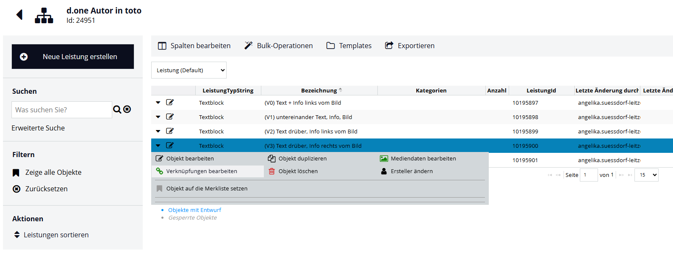
Task: Click the back arrow icon
Action: click(19, 15)
